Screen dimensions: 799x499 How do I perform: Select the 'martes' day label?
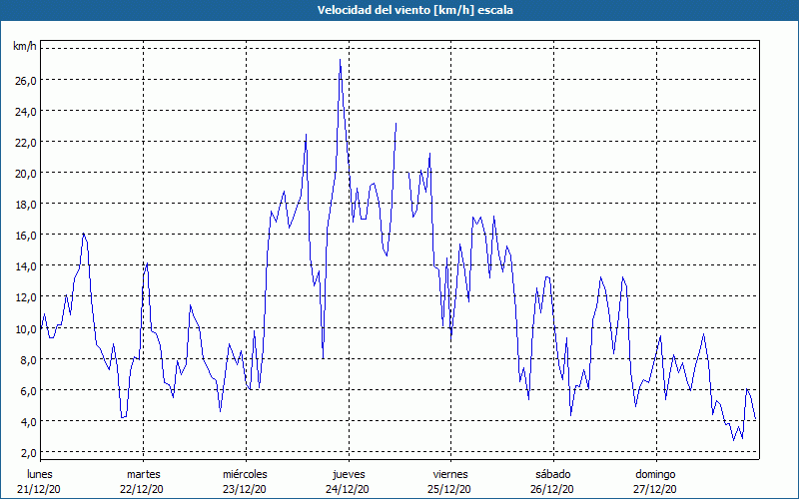[x=144, y=474]
